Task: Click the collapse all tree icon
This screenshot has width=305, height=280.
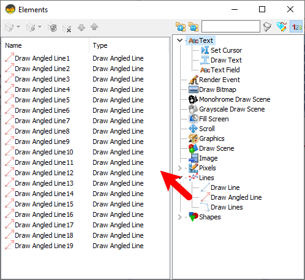Action: point(194,27)
